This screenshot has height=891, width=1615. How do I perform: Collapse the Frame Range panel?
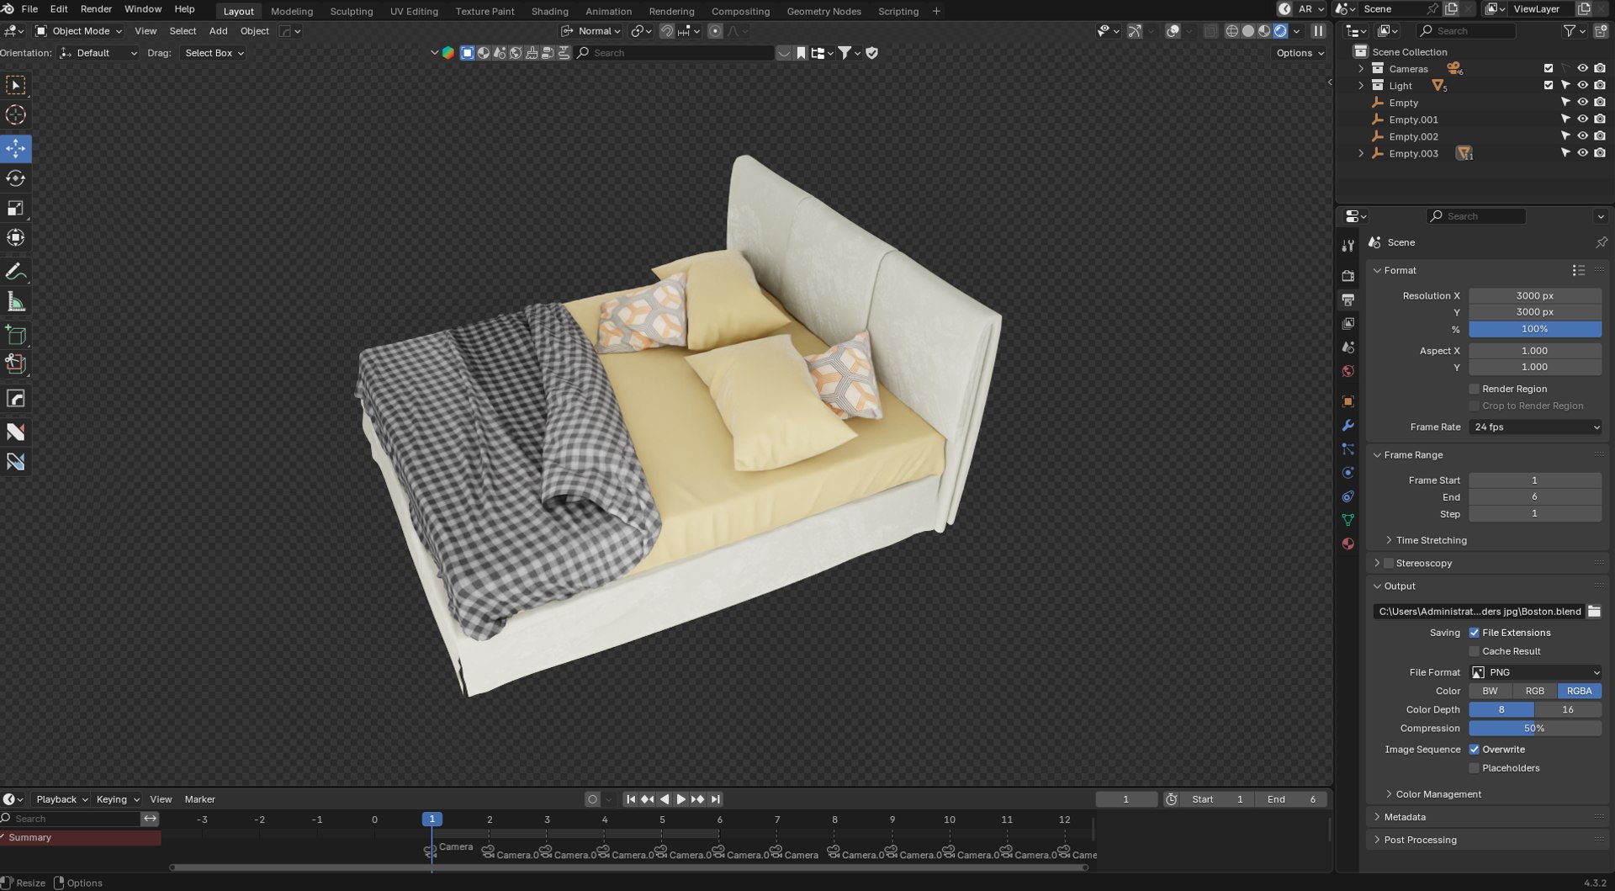(x=1377, y=455)
